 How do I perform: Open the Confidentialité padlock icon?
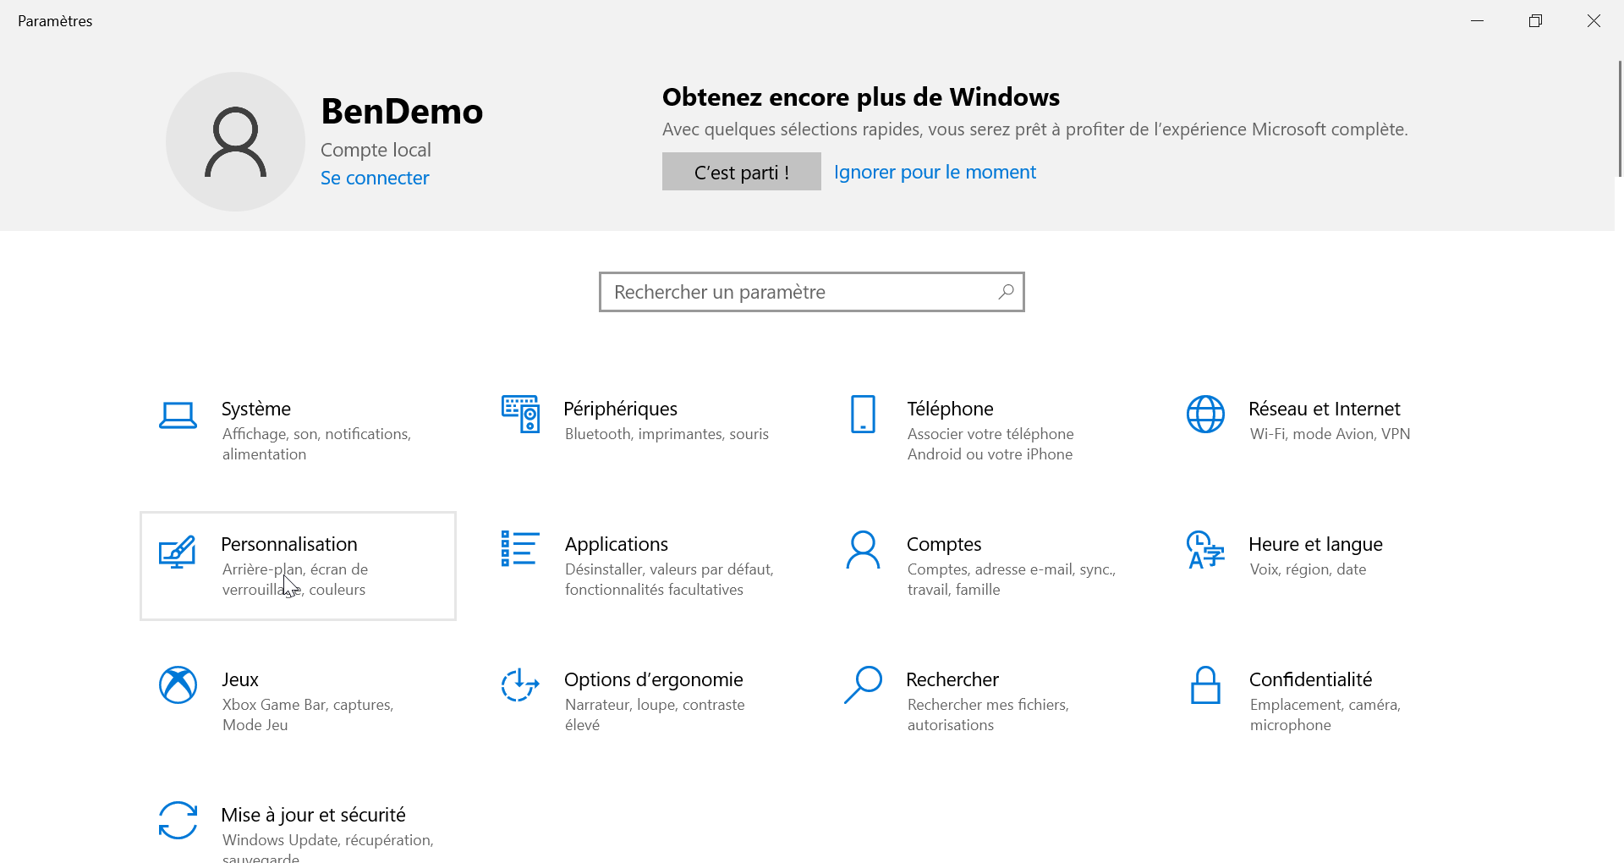pyautogui.click(x=1205, y=685)
